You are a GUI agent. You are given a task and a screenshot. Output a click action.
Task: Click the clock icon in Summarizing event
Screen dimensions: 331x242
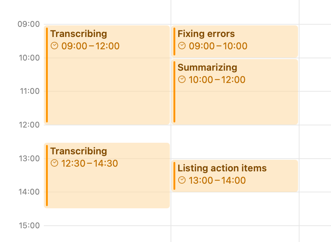tap(182, 79)
